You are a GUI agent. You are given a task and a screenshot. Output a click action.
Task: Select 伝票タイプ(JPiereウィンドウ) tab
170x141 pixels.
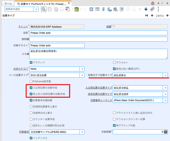coord(43,4)
